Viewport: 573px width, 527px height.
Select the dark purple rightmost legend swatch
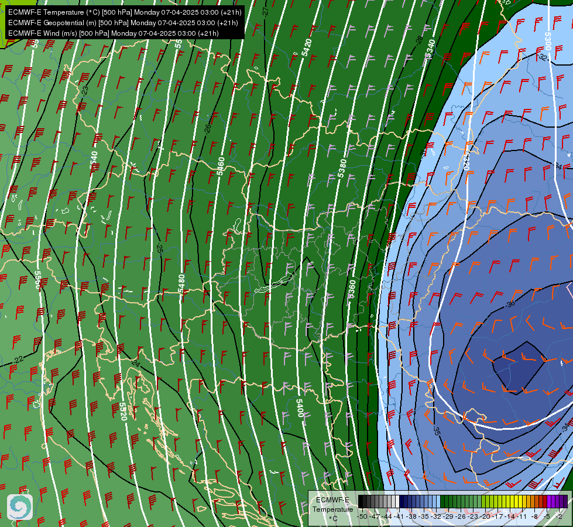tap(566, 501)
